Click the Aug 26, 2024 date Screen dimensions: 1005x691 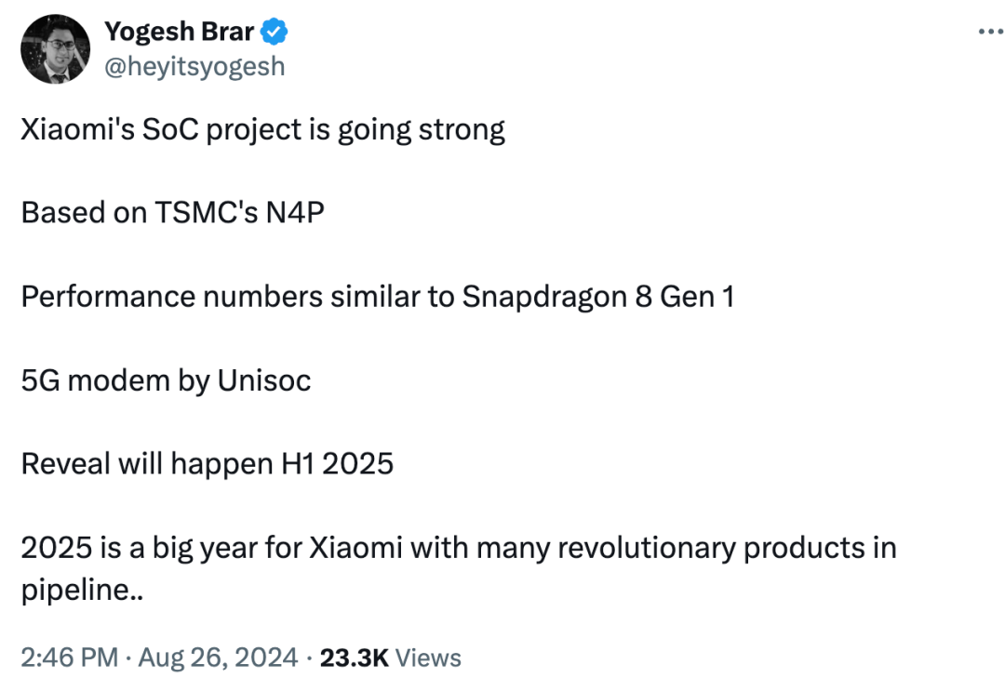(x=218, y=658)
